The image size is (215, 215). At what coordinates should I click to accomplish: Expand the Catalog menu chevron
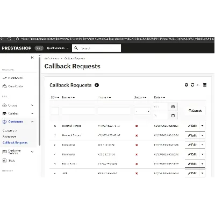(32, 113)
